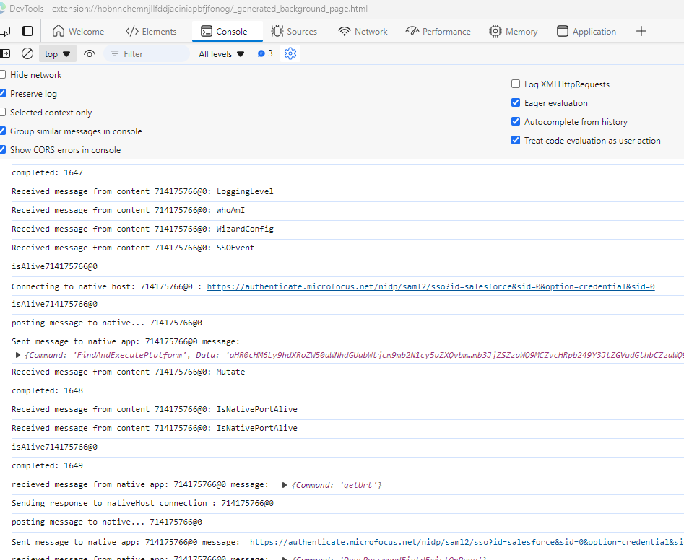
Task: Open the Performance tab
Action: 438,31
